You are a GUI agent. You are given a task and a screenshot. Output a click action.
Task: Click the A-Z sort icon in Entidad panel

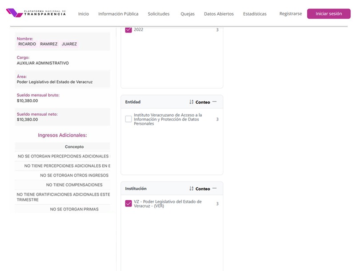click(x=191, y=102)
